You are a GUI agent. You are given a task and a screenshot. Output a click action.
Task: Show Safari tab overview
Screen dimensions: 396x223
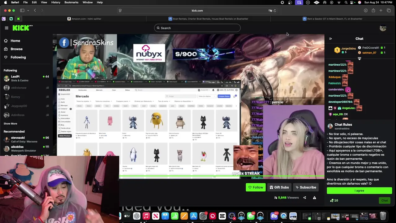coord(389,11)
